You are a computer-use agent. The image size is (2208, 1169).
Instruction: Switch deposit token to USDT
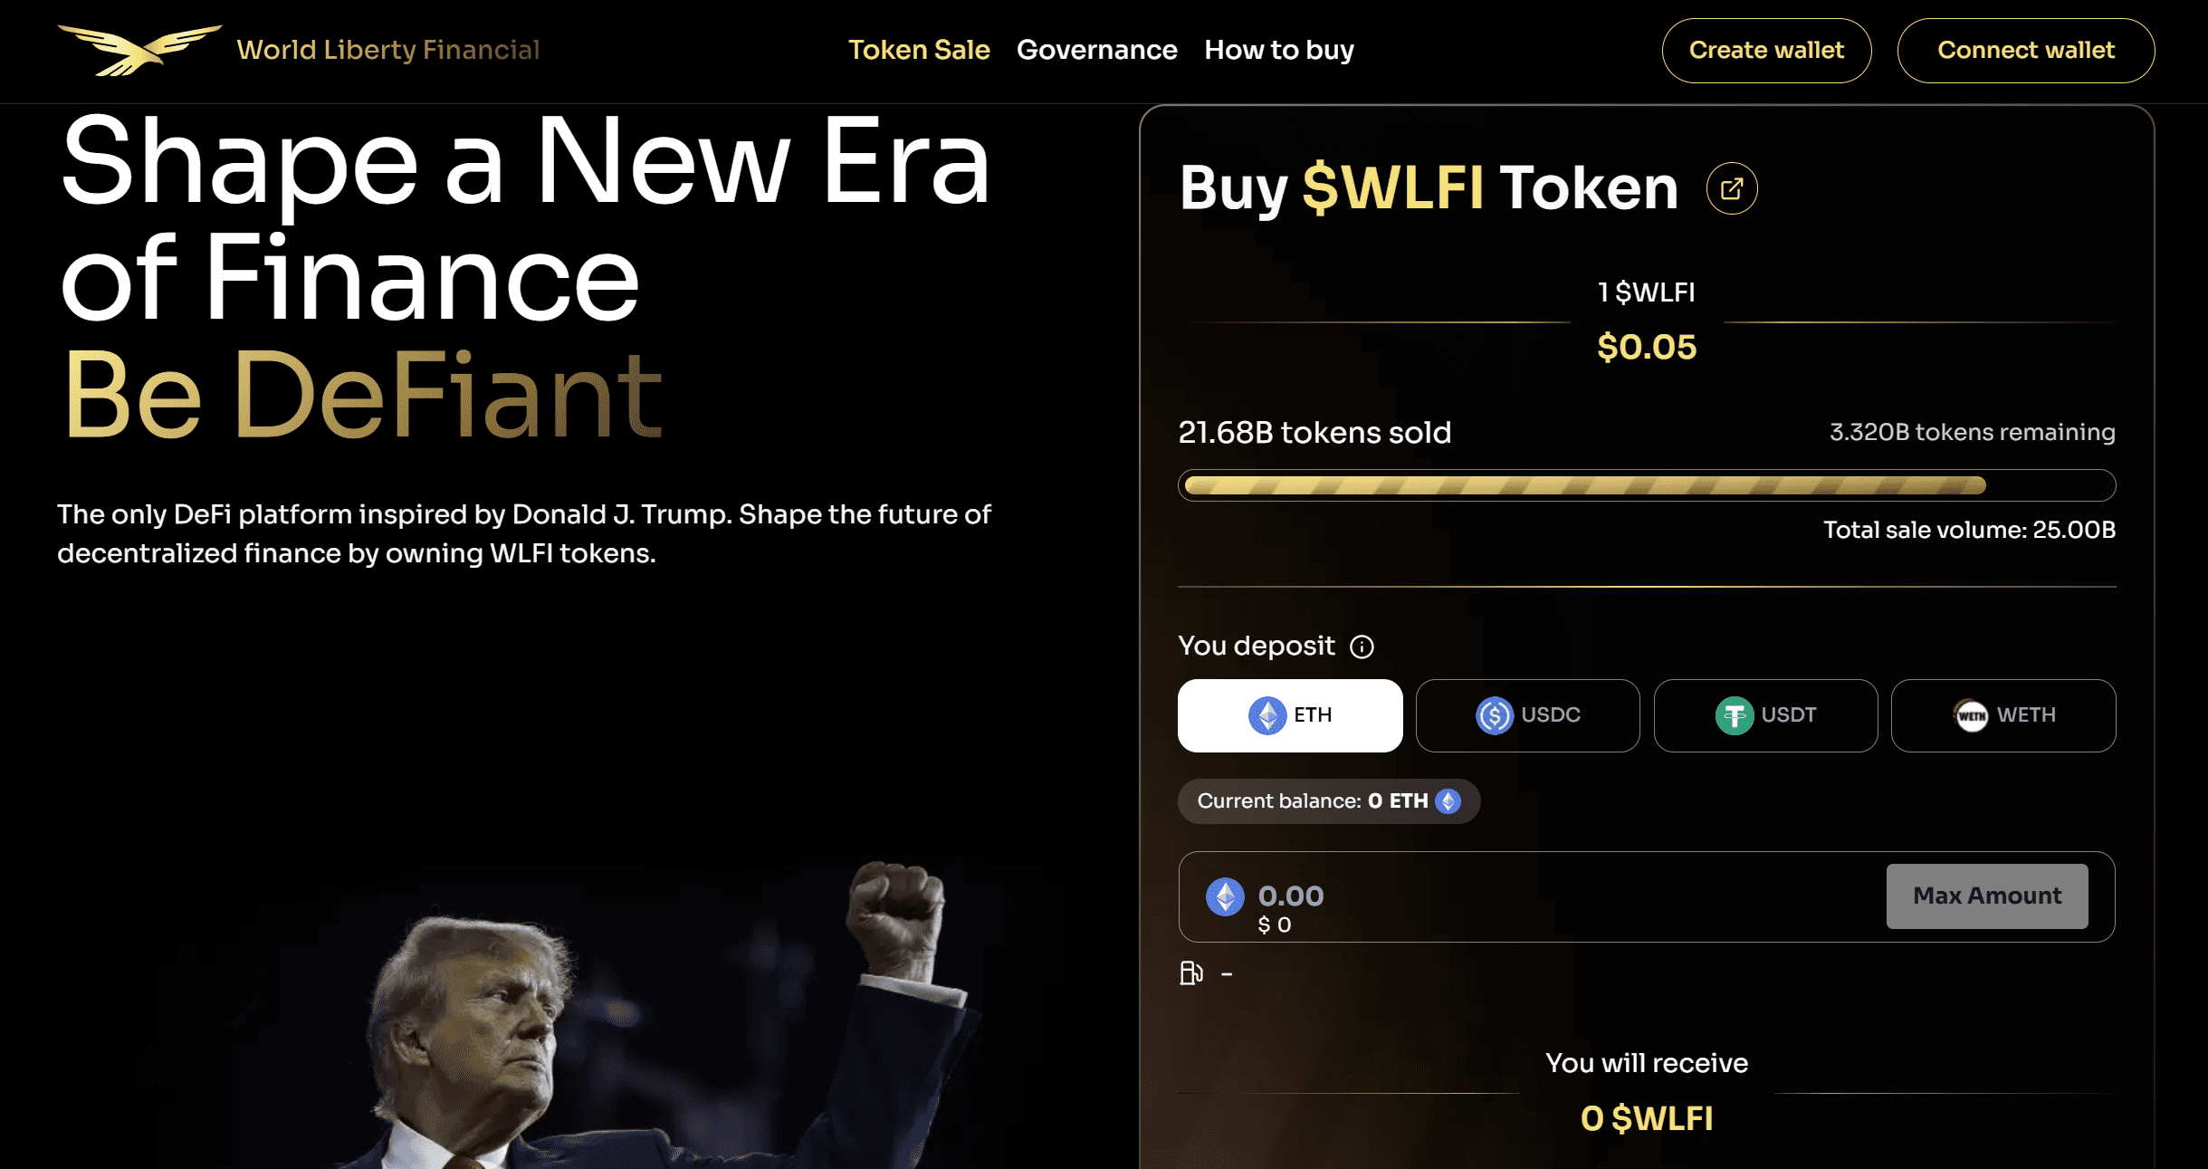point(1765,715)
